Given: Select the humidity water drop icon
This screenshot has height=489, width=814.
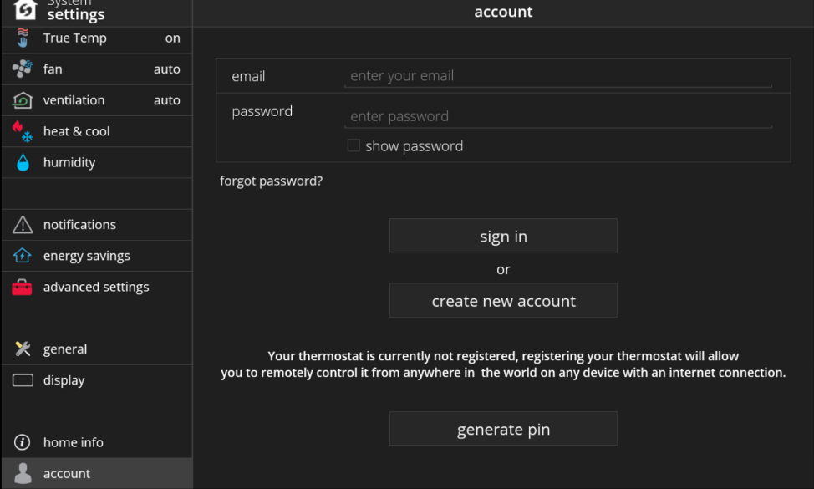Looking at the screenshot, I should pos(23,162).
